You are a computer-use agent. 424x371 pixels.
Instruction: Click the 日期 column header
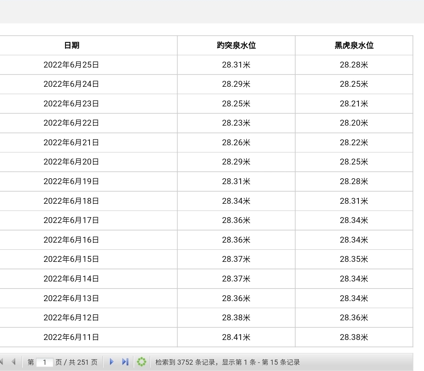pos(71,46)
